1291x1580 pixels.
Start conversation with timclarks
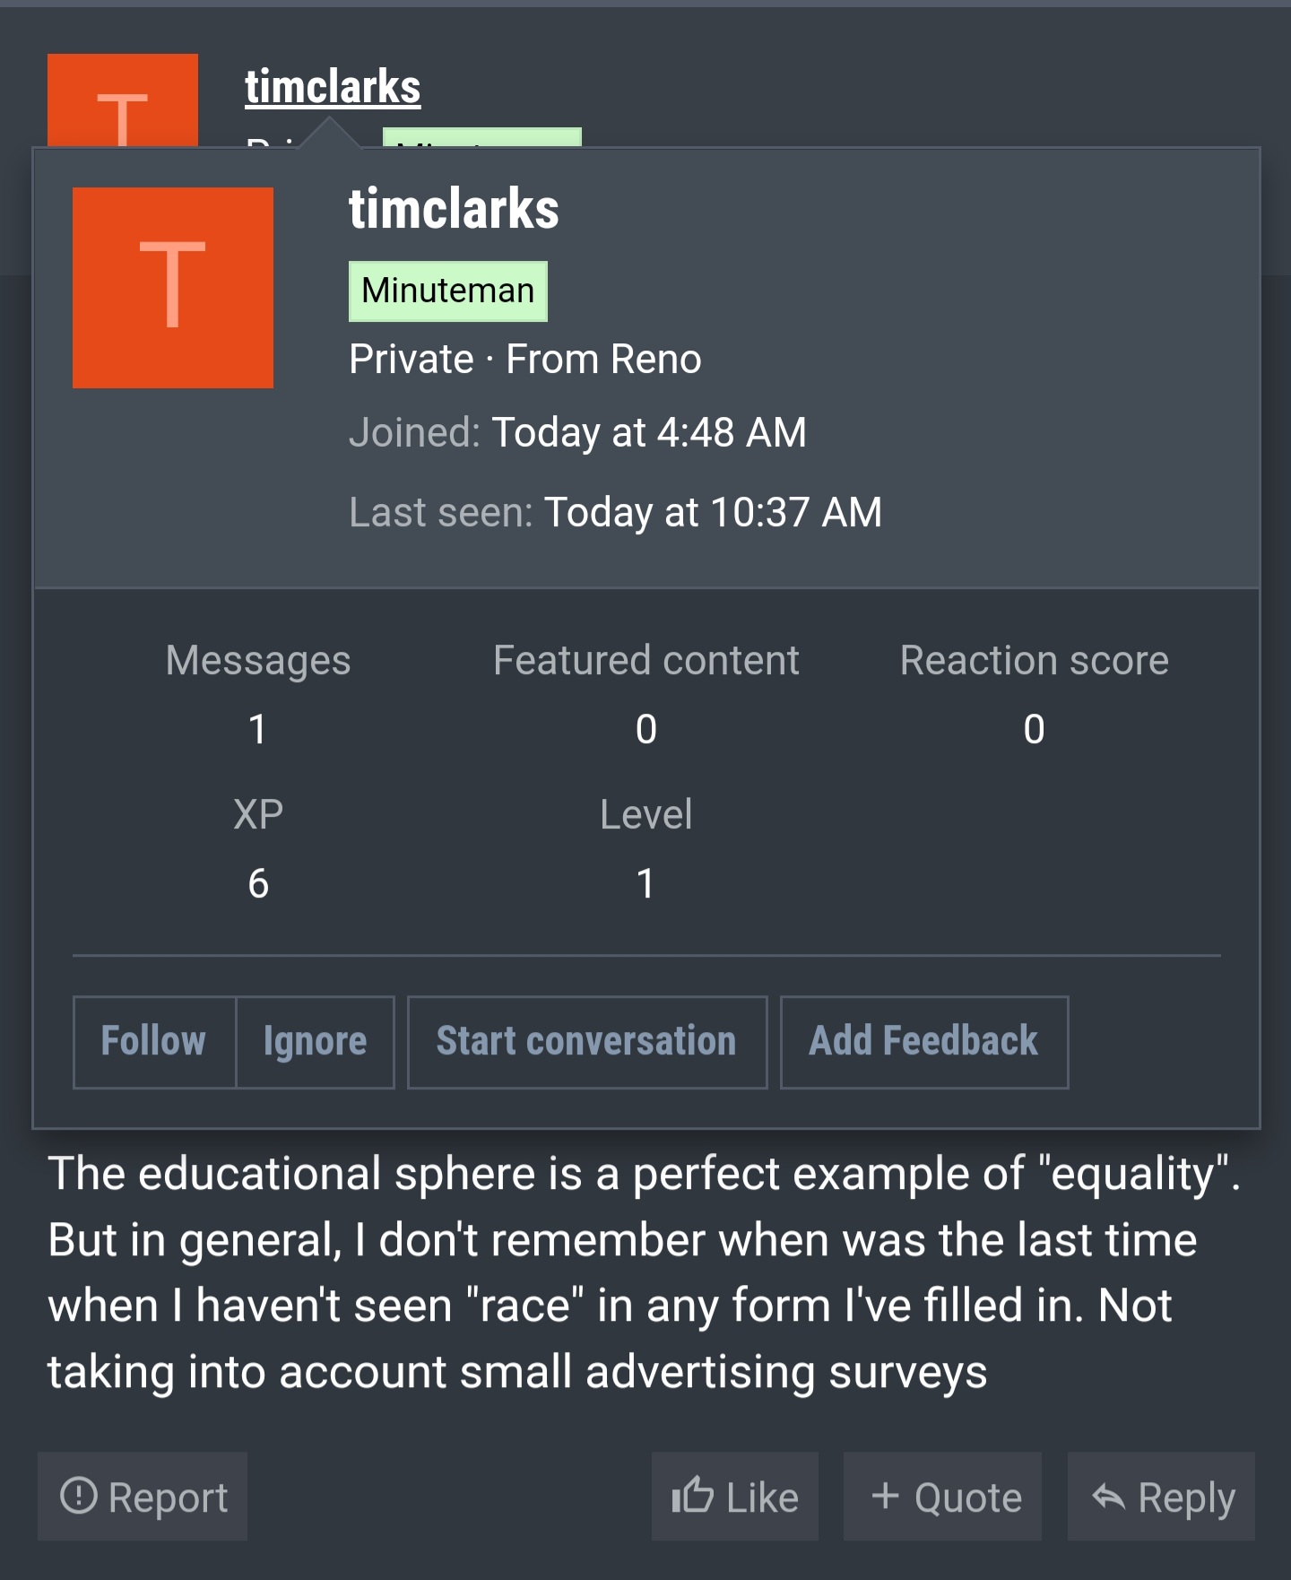pyautogui.click(x=587, y=1042)
